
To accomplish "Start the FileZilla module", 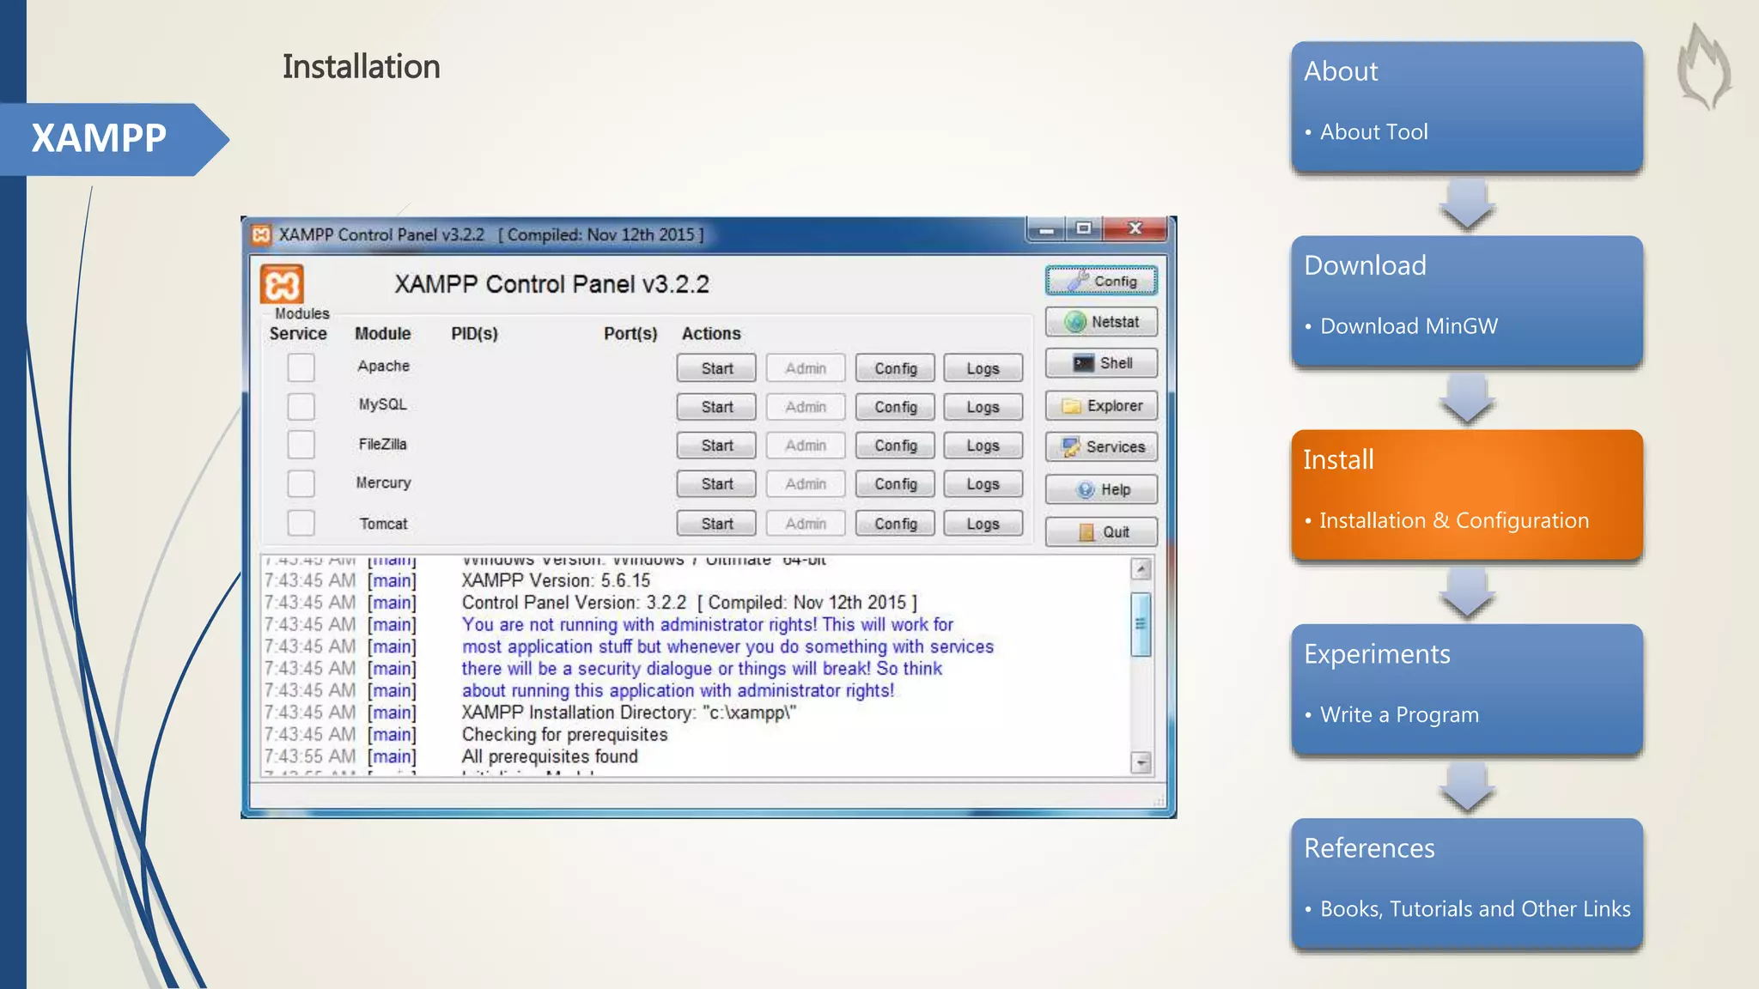I will (x=716, y=446).
